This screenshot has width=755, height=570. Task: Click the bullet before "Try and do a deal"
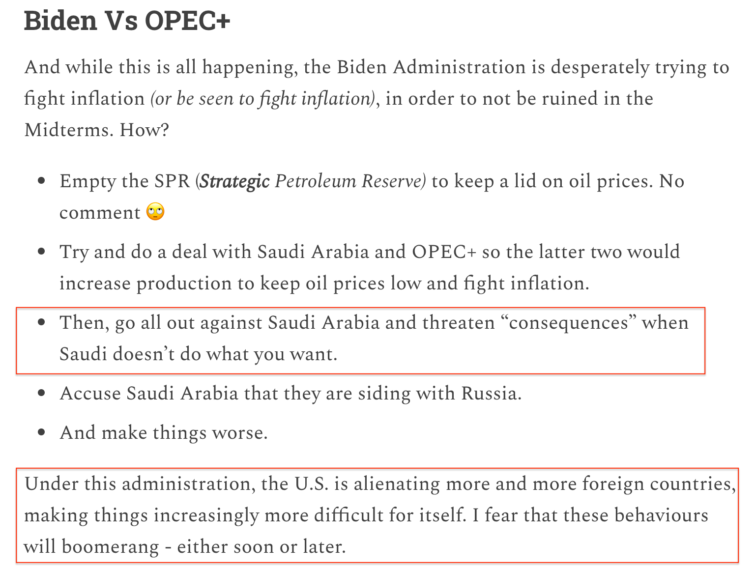(42, 252)
